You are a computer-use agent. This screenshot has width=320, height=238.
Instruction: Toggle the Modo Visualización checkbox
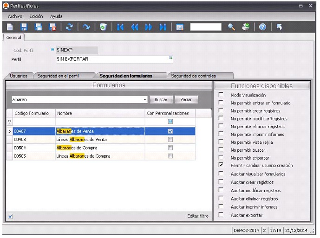tap(221, 95)
